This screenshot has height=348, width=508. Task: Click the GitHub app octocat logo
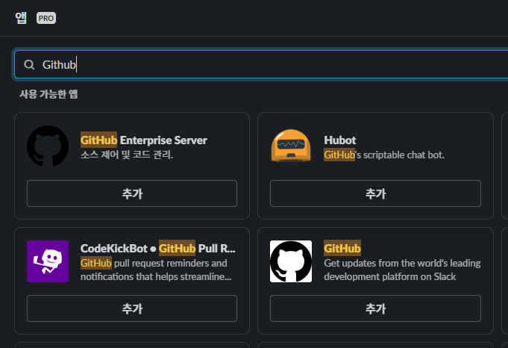tap(291, 261)
